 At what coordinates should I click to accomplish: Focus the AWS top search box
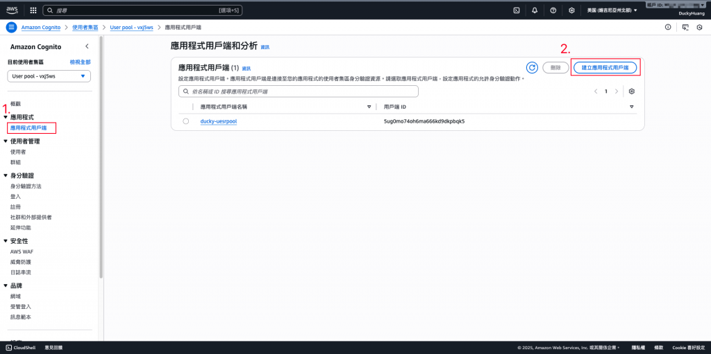(x=143, y=10)
